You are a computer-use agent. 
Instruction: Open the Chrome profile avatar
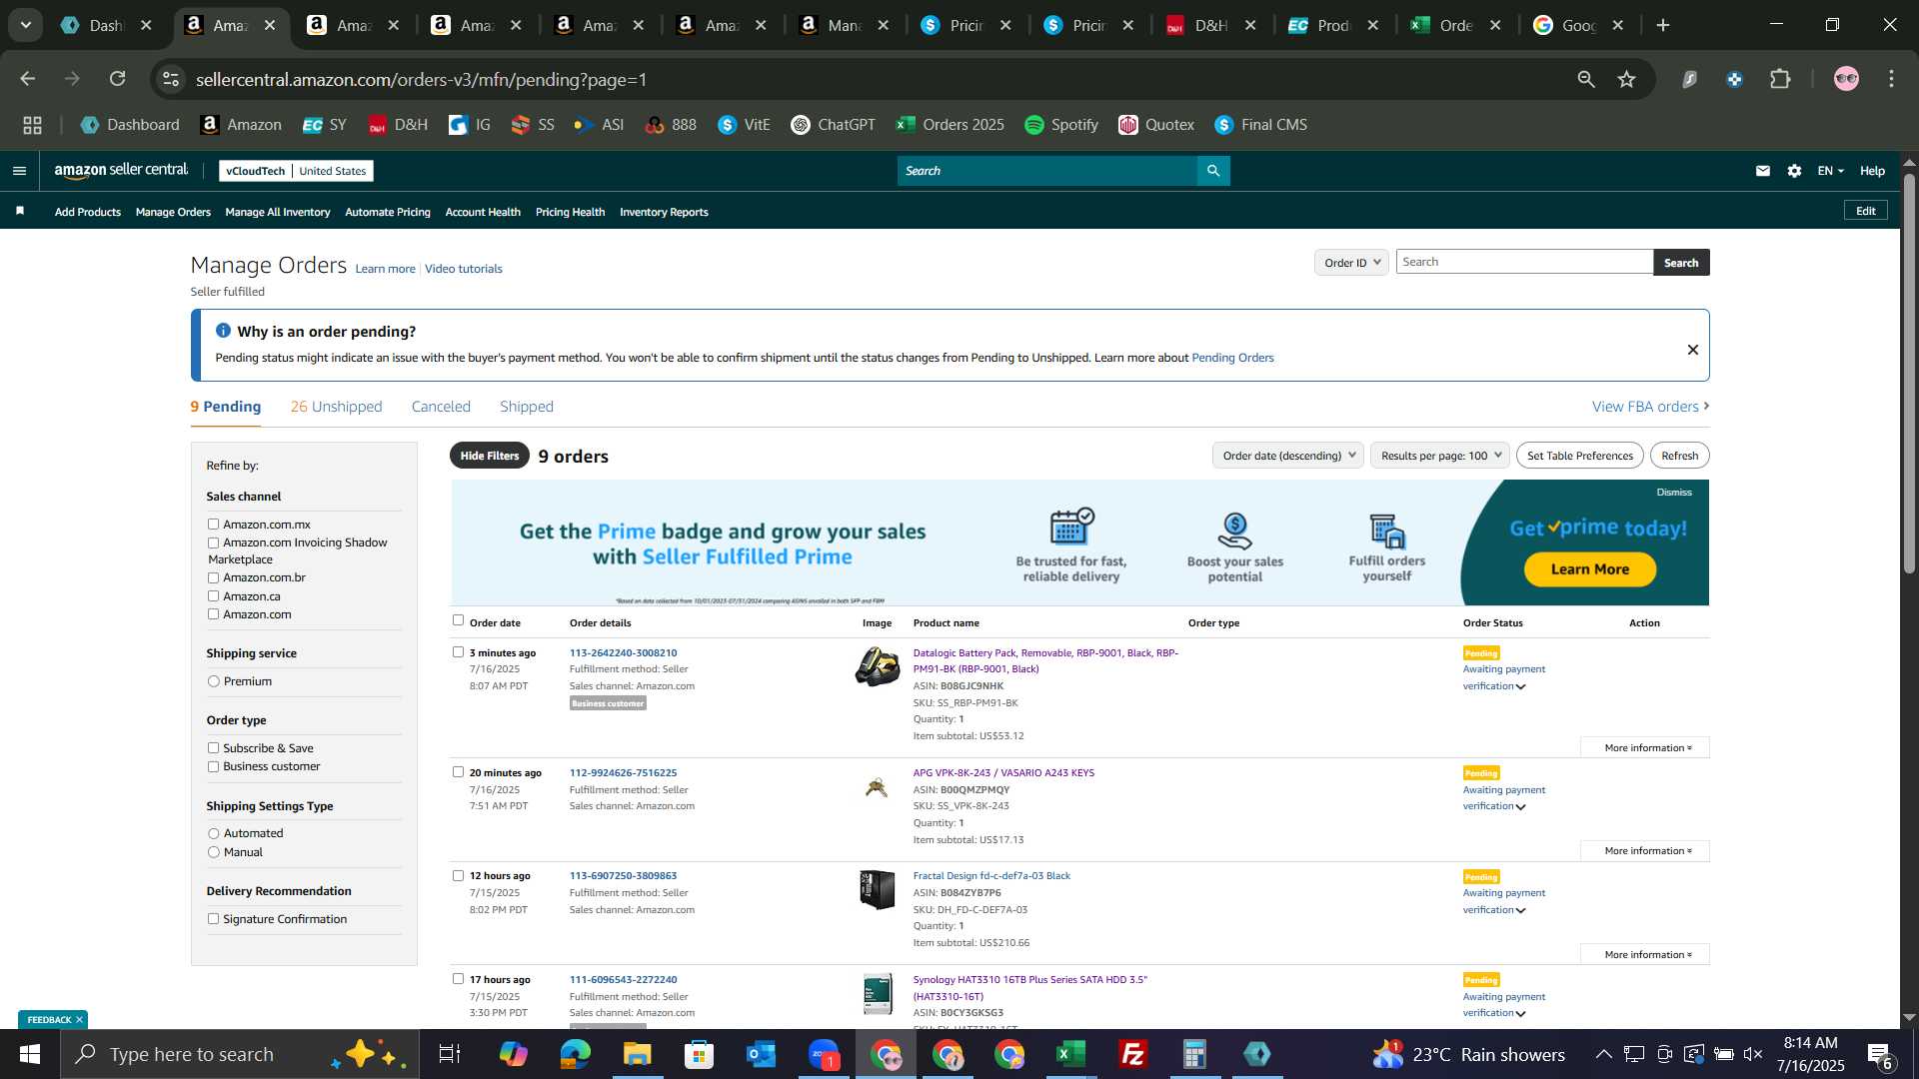pos(1846,79)
